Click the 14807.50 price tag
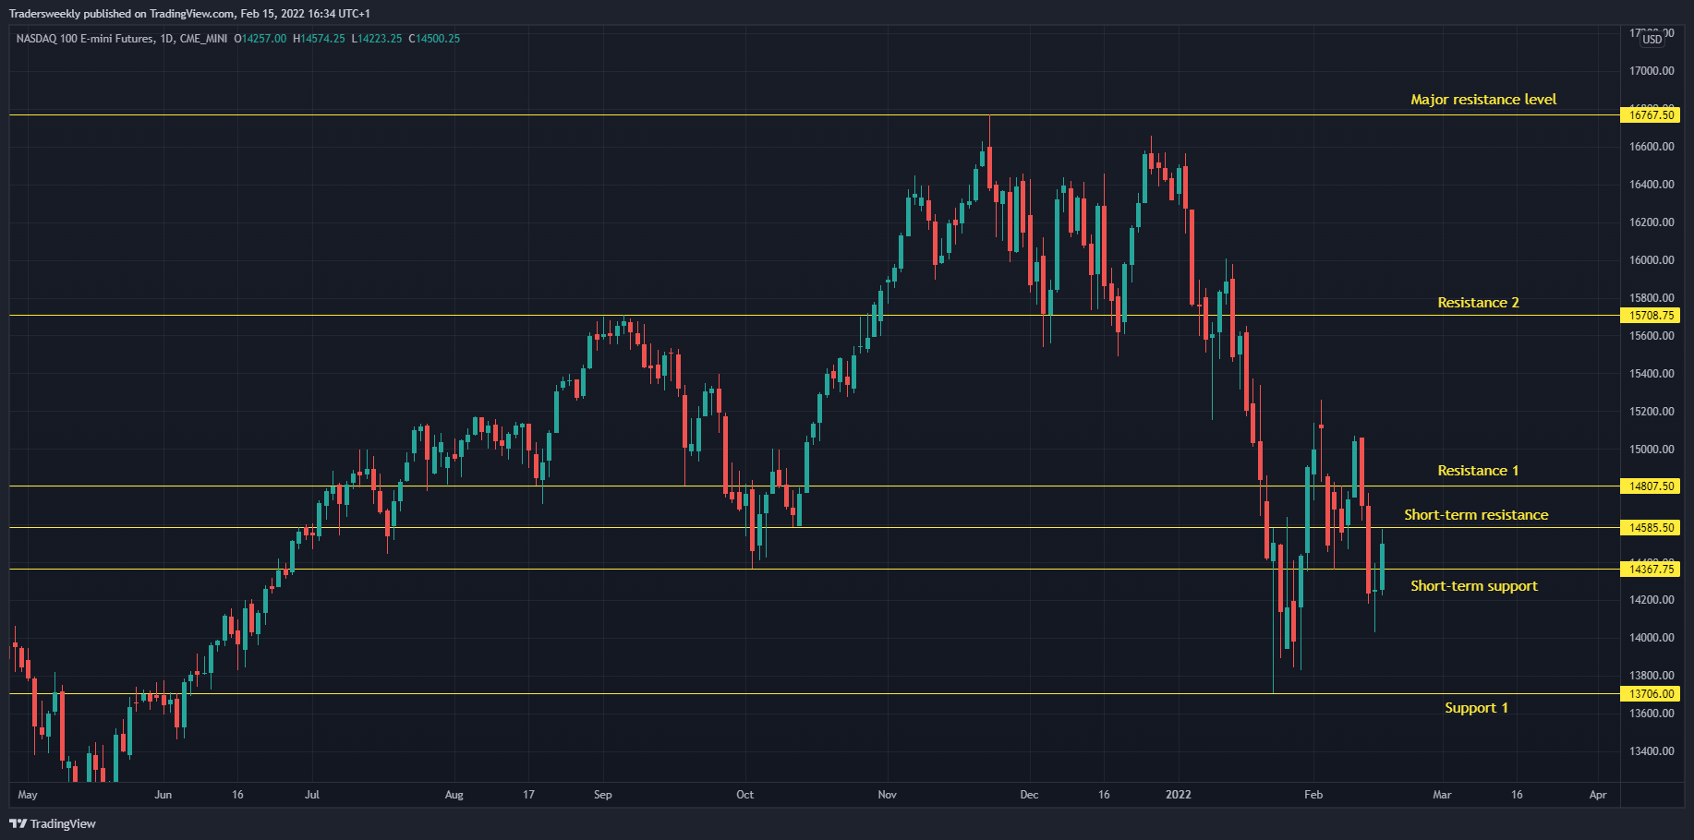Image resolution: width=1694 pixels, height=840 pixels. point(1651,486)
